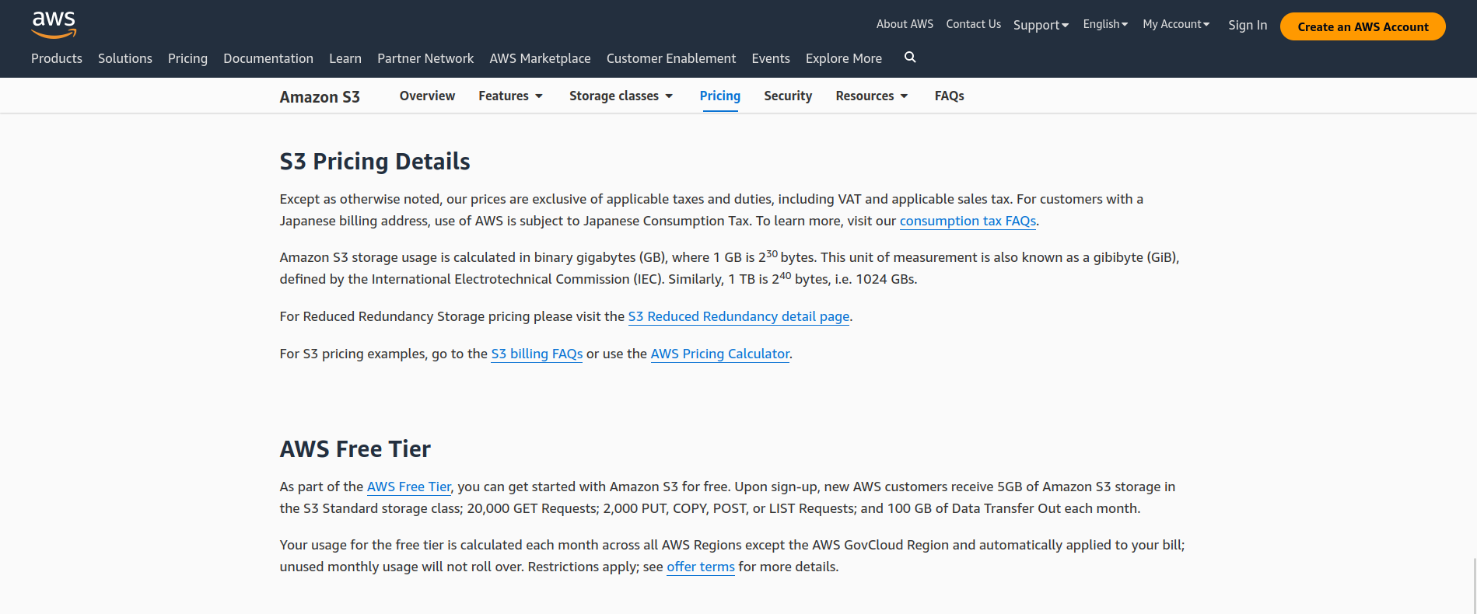The height and width of the screenshot is (614, 1477).
Task: Visit S3 Reduced Redundancy detail page link
Action: [738, 316]
